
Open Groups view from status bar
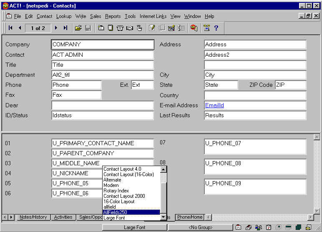(259, 227)
